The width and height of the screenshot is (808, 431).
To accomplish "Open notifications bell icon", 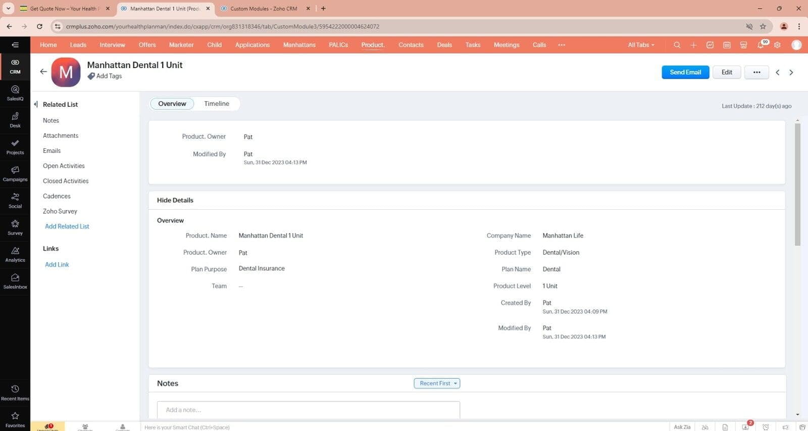I will [x=761, y=45].
